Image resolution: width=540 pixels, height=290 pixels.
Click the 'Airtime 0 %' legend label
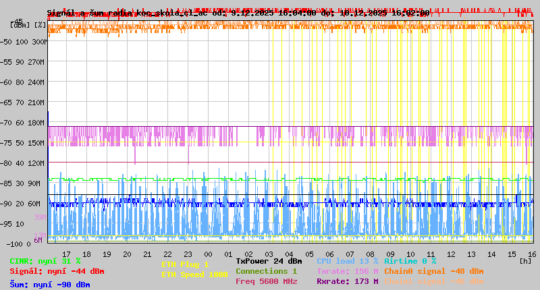[x=410, y=261]
